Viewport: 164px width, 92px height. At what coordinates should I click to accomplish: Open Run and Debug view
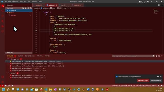point(3,21)
